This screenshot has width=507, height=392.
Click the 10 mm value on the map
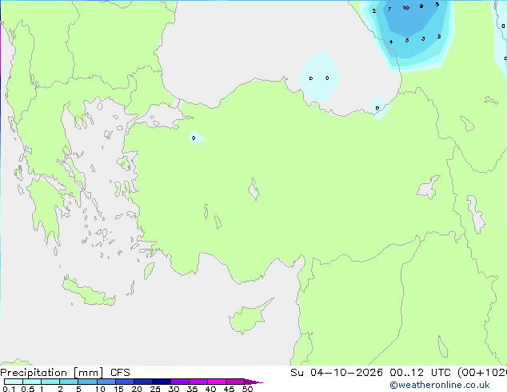[405, 8]
